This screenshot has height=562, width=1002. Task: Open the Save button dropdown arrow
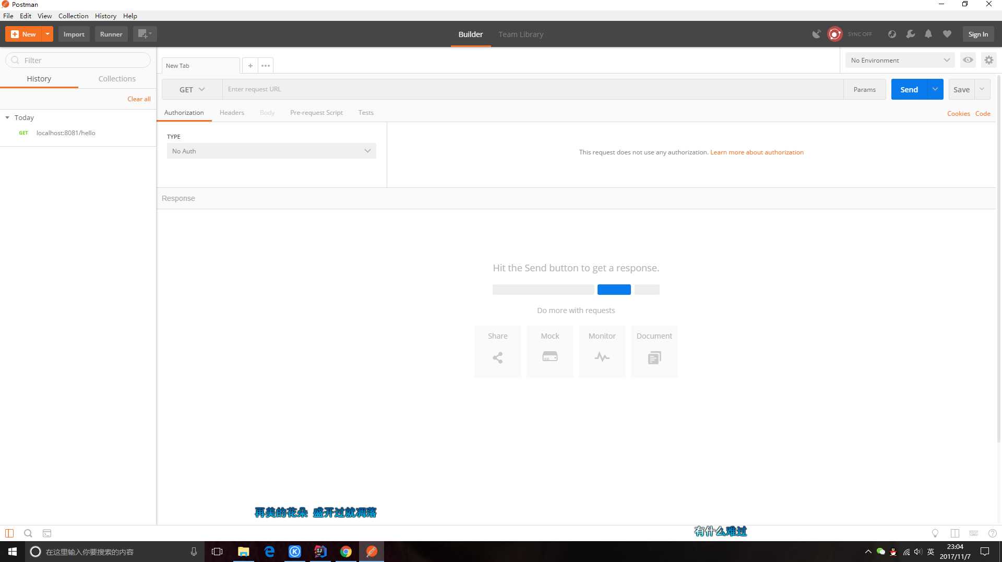tap(982, 89)
